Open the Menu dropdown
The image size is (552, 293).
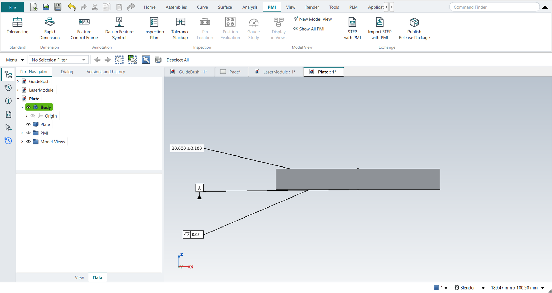point(15,60)
